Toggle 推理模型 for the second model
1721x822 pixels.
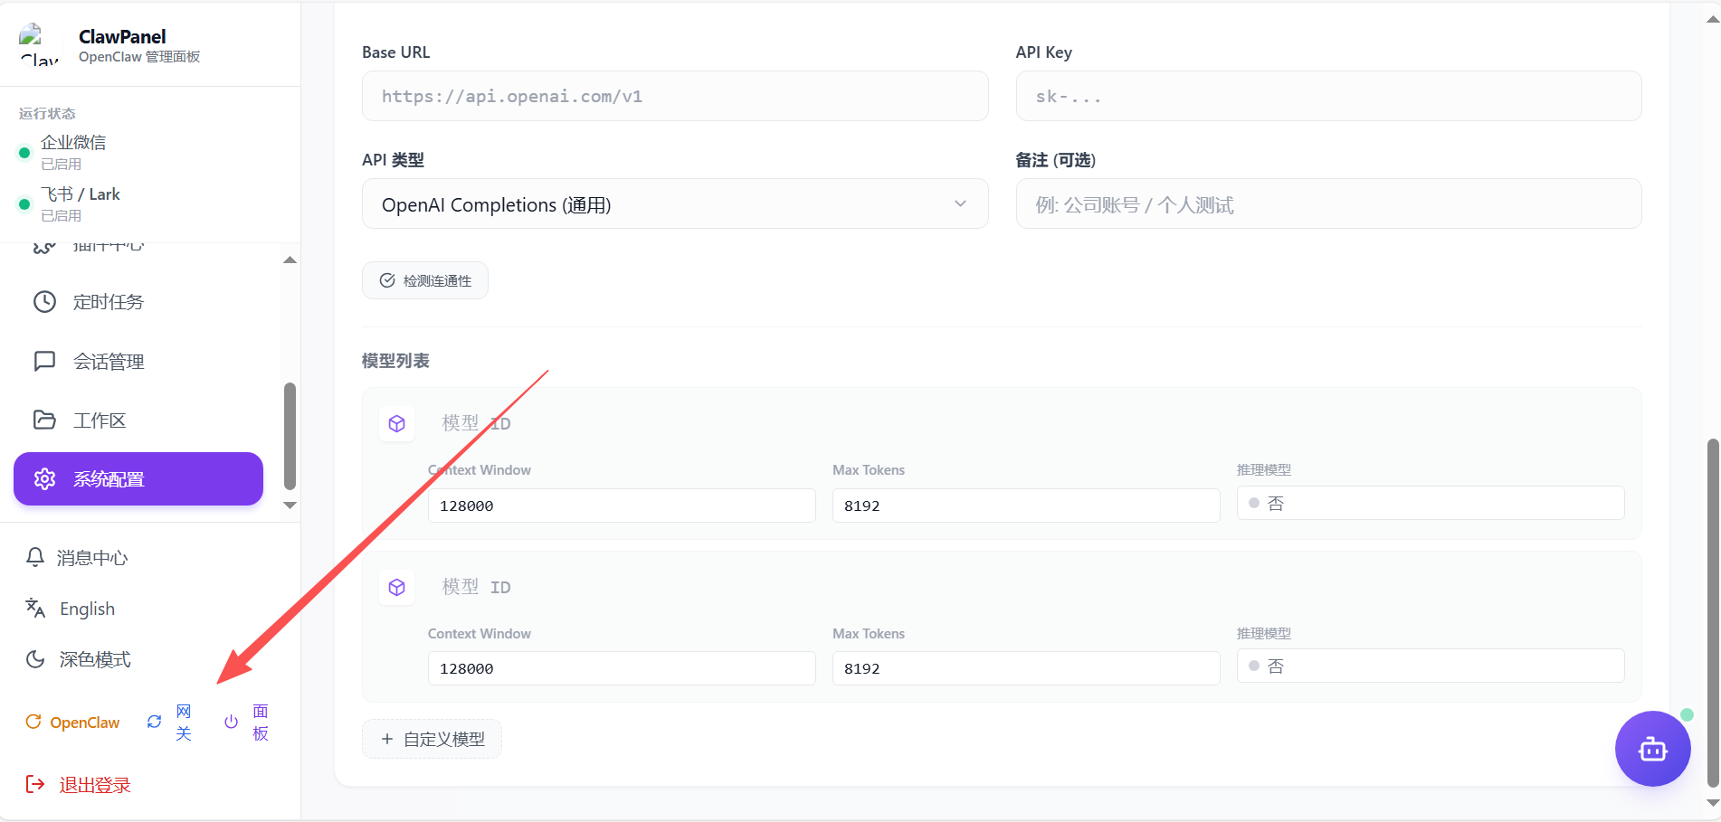[1431, 666]
